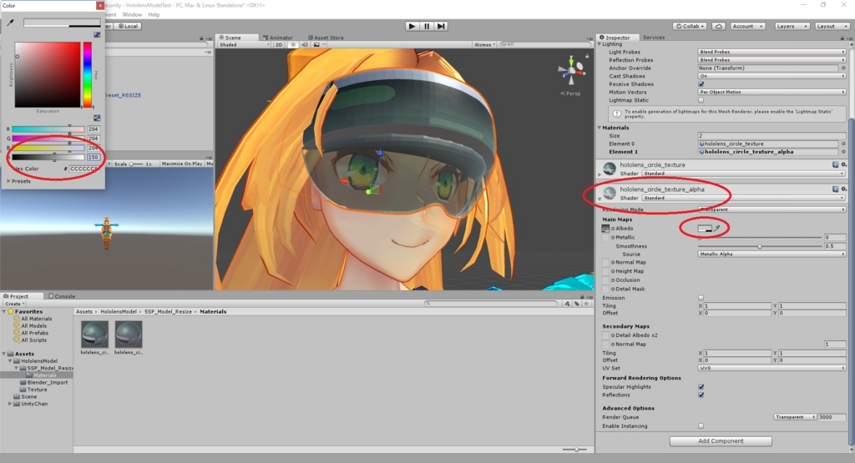Click the Albedo texture slot thumbnail
The image size is (855, 463).
(x=606, y=229)
